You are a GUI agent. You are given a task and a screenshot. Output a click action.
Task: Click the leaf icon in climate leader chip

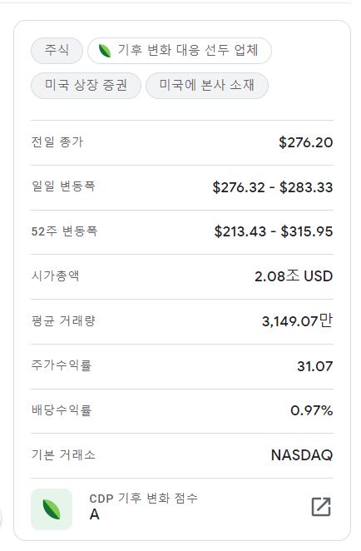104,51
